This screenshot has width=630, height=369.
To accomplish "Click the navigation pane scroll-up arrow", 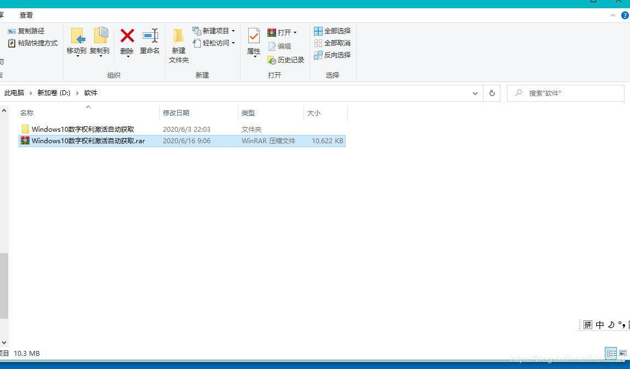I will (x=4, y=110).
